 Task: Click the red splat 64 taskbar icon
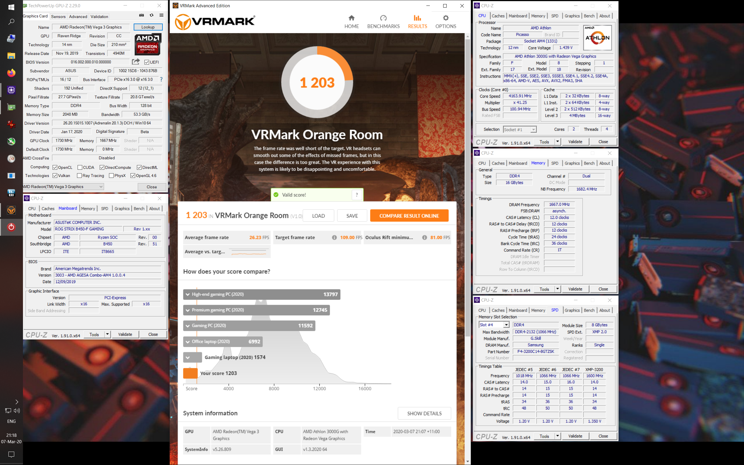pos(11,124)
